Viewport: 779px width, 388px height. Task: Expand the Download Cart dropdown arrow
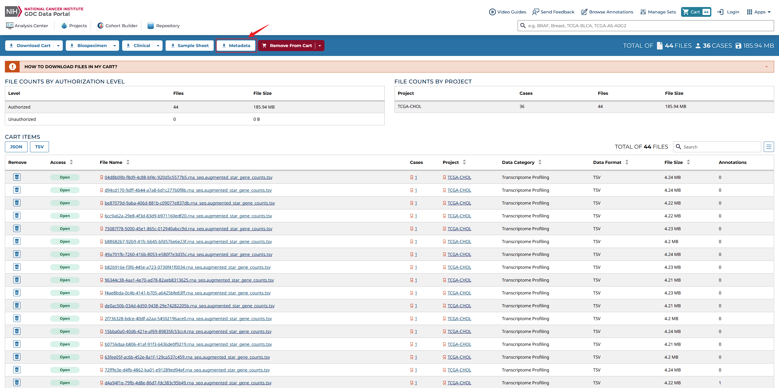(58, 46)
